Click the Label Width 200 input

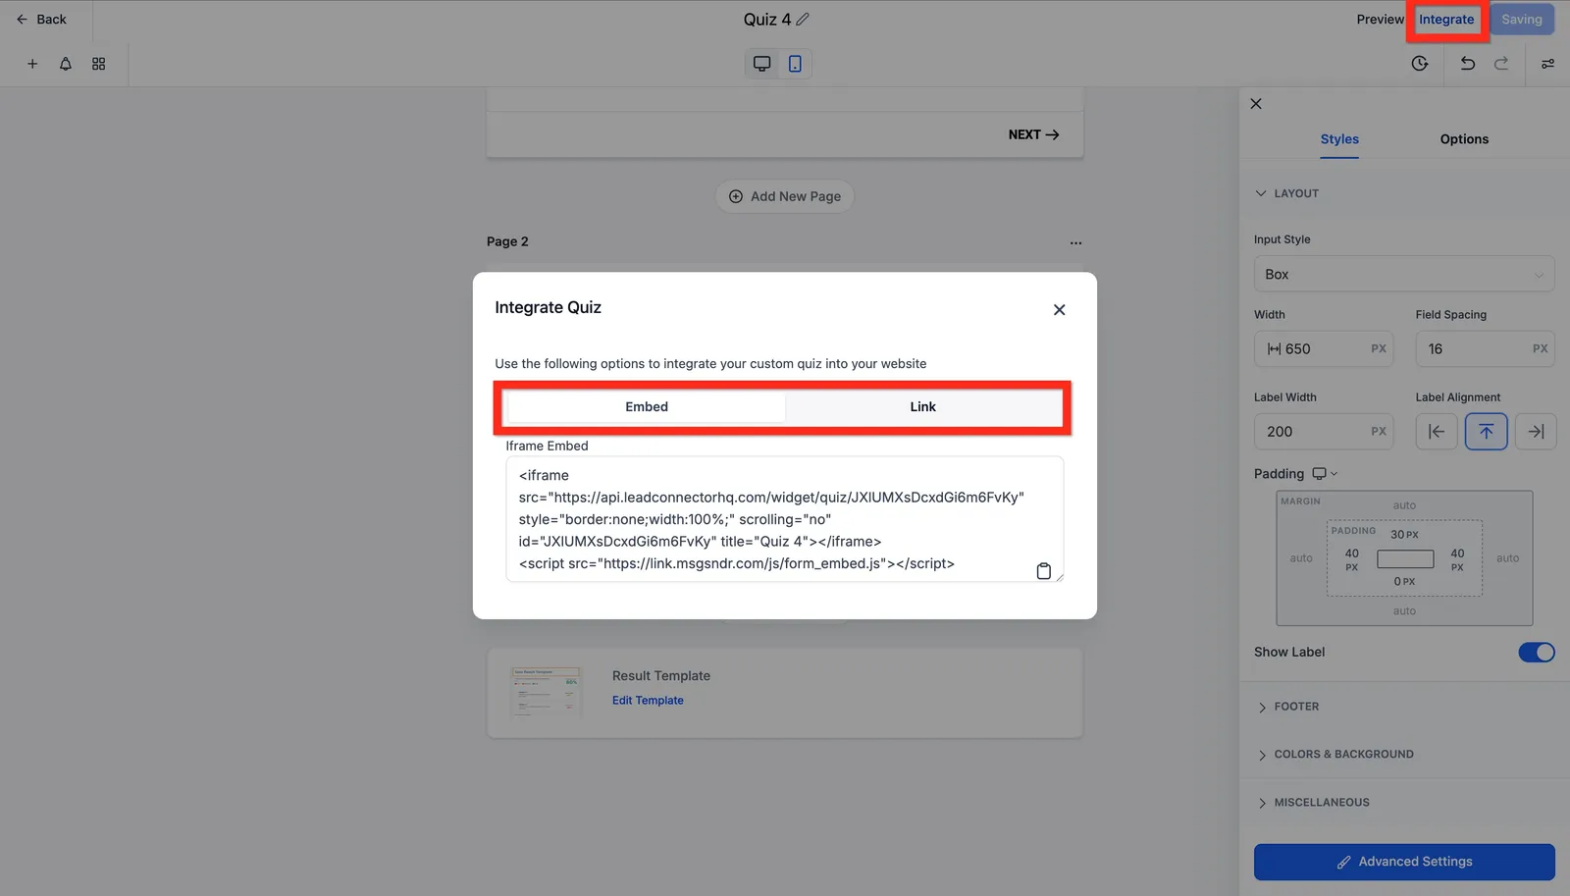(1324, 432)
